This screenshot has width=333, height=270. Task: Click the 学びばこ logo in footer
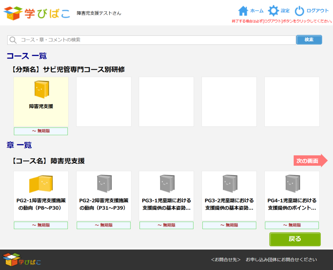coord(21,260)
